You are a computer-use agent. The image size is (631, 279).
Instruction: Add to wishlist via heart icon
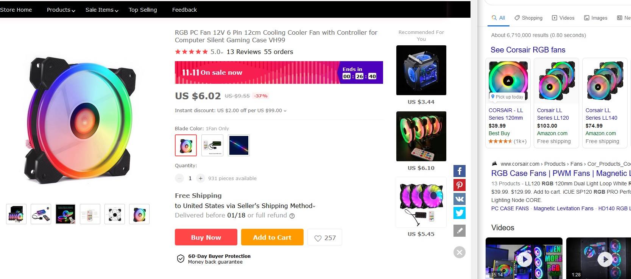click(x=325, y=237)
